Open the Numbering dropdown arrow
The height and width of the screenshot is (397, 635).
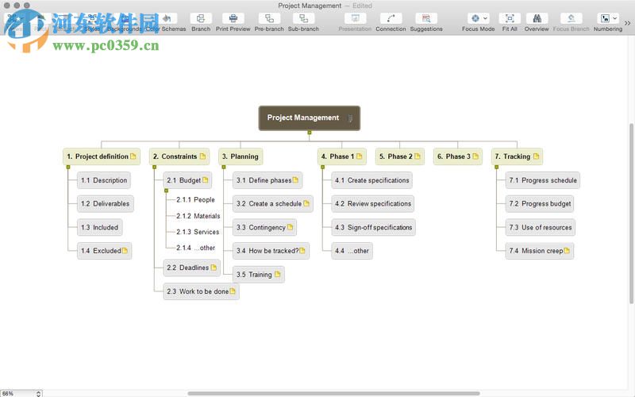pyautogui.click(x=614, y=18)
